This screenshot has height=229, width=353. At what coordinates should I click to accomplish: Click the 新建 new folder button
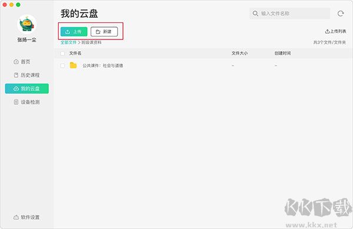tap(104, 32)
